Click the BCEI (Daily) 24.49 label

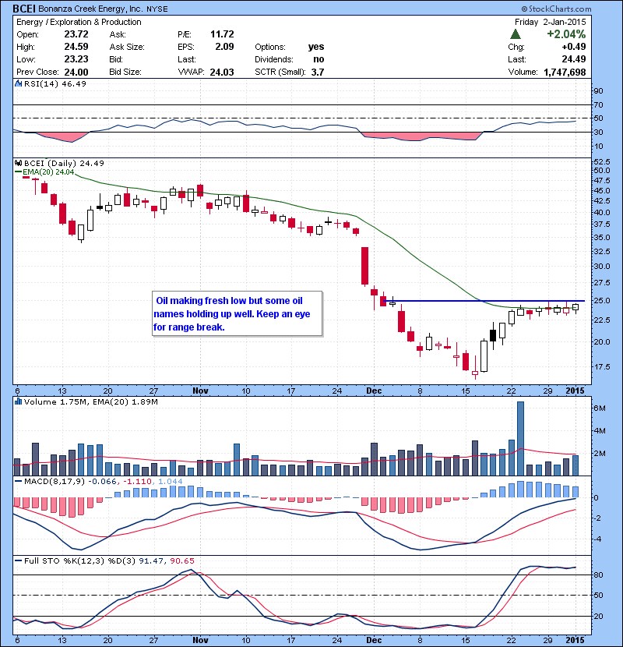[x=64, y=163]
